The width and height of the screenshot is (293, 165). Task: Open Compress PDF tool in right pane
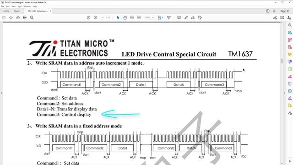click(290, 91)
